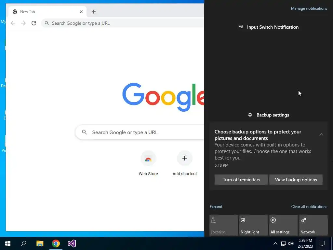Click the Google logo
The image size is (333, 250).
(163, 97)
